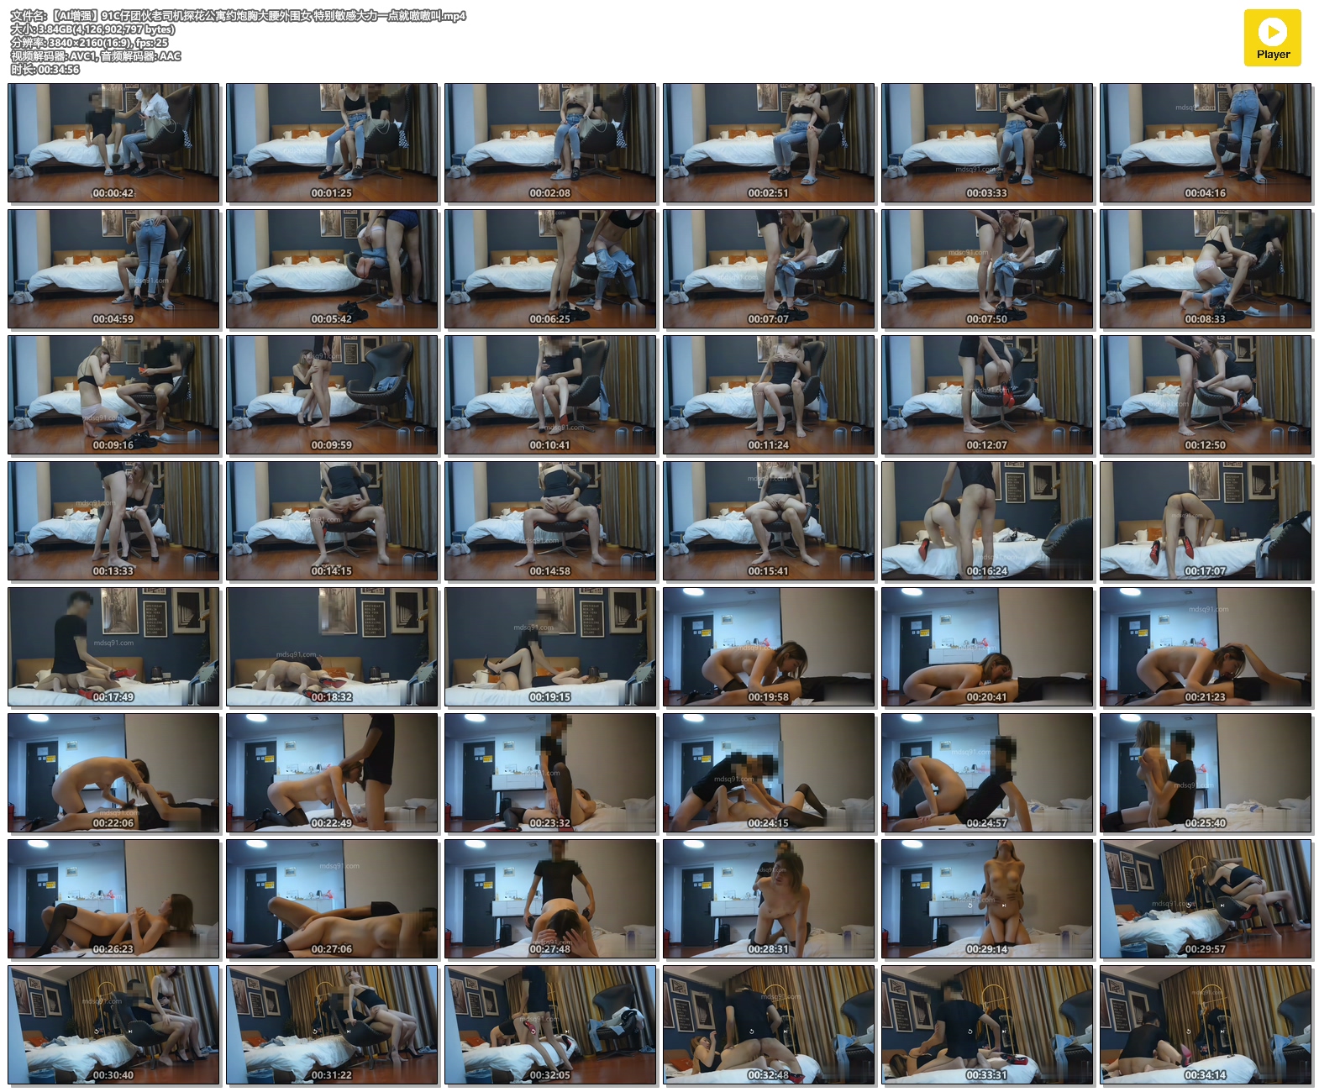This screenshot has width=1319, height=1092.
Task: Click the yellow Player icon
Action: point(1272,38)
